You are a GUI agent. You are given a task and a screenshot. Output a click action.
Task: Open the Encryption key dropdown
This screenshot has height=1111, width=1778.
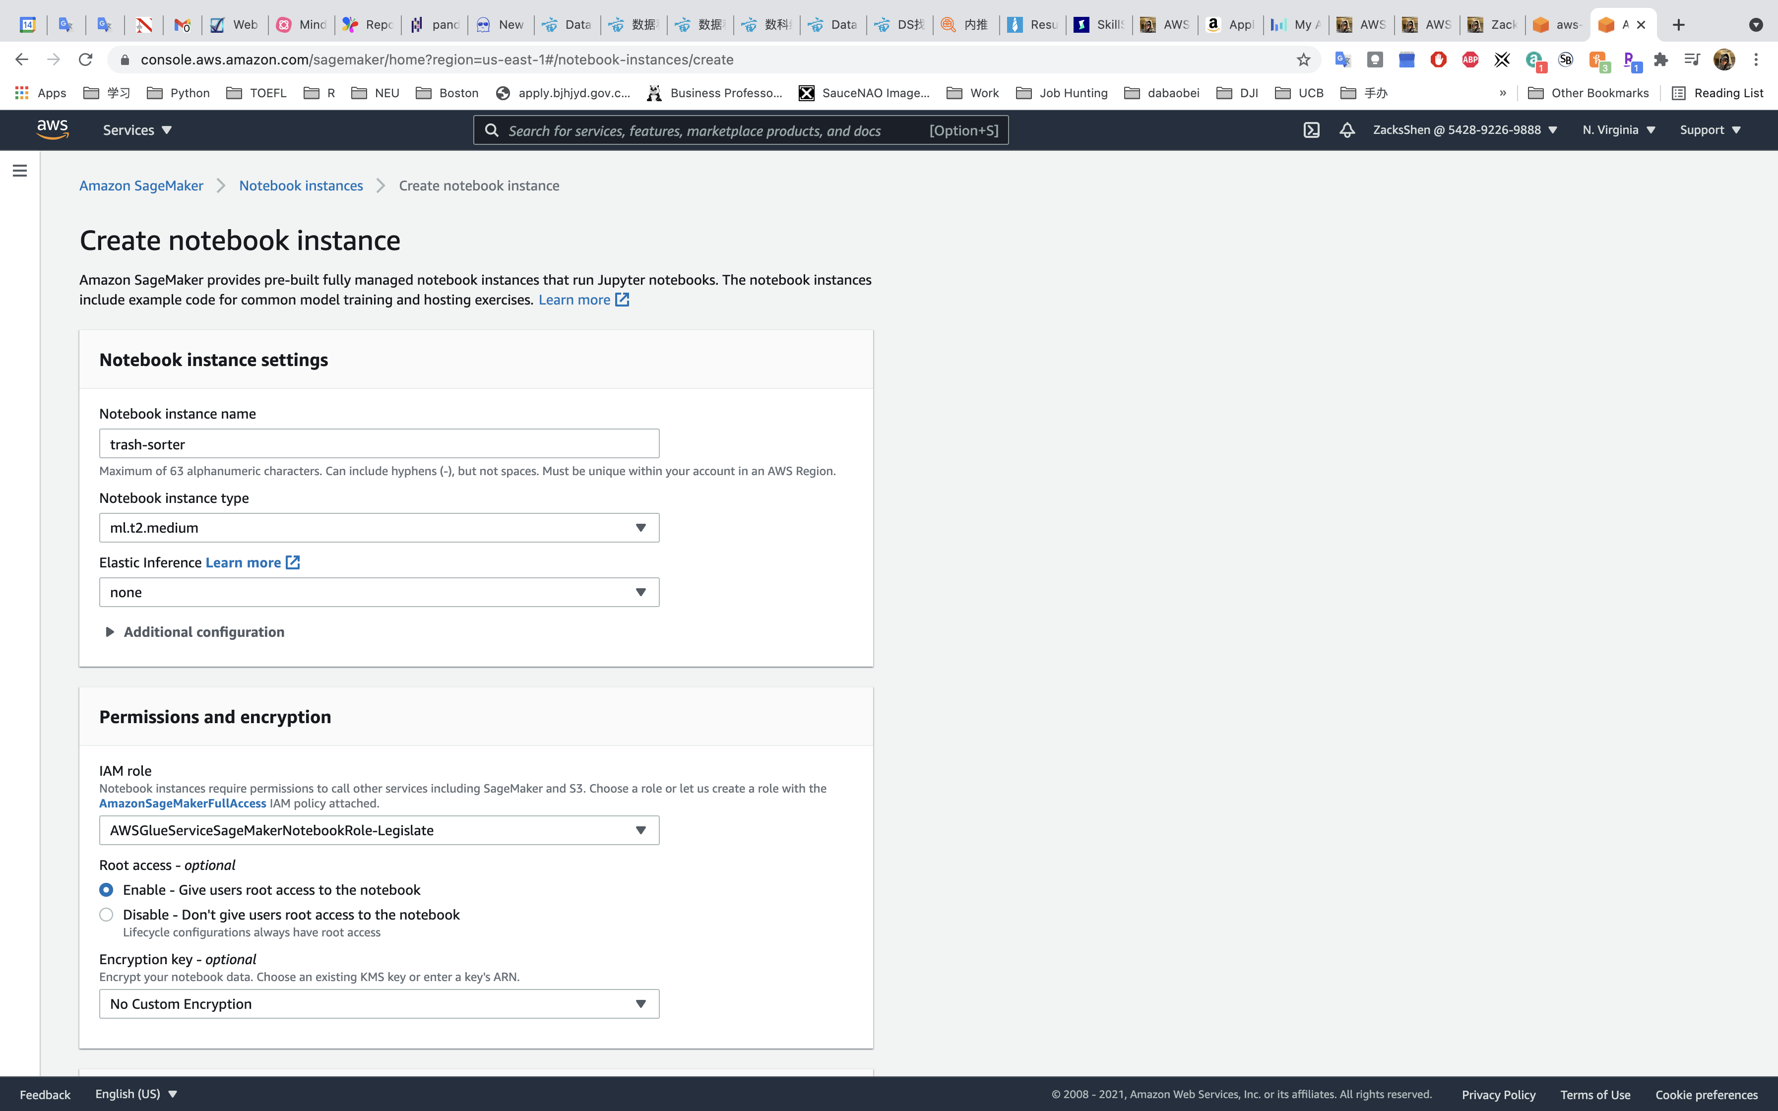[x=379, y=1004]
